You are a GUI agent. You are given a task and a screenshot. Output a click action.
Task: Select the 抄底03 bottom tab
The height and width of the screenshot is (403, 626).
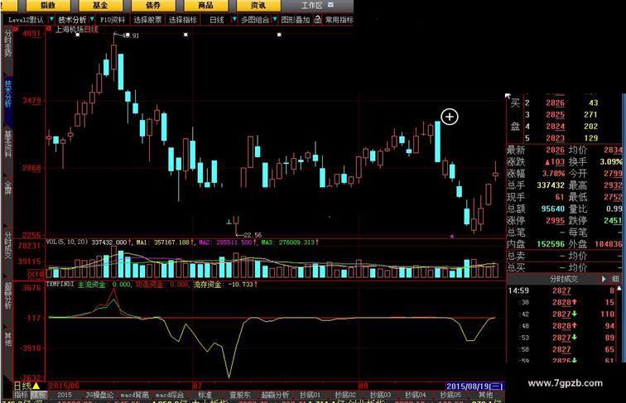(x=380, y=395)
